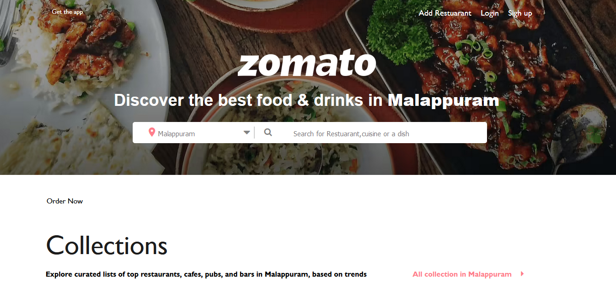Click the Discover the best food headline
Image resolution: width=616 pixels, height=284 pixels.
(x=249, y=100)
